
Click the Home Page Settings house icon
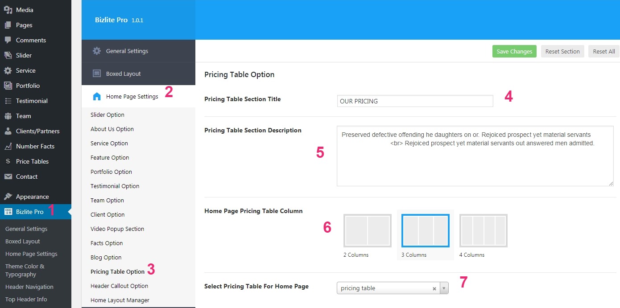[x=97, y=96]
